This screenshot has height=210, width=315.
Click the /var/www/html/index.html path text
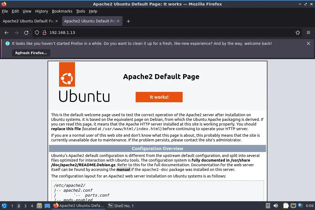point(131,129)
